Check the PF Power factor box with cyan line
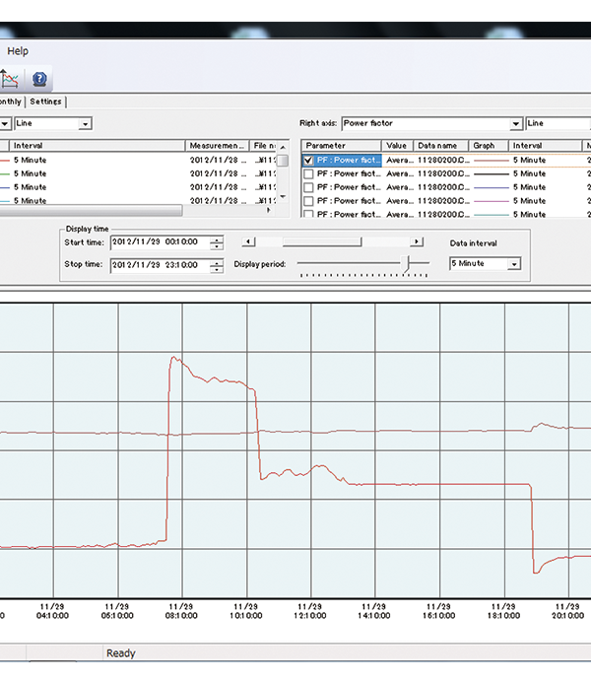 (308, 214)
